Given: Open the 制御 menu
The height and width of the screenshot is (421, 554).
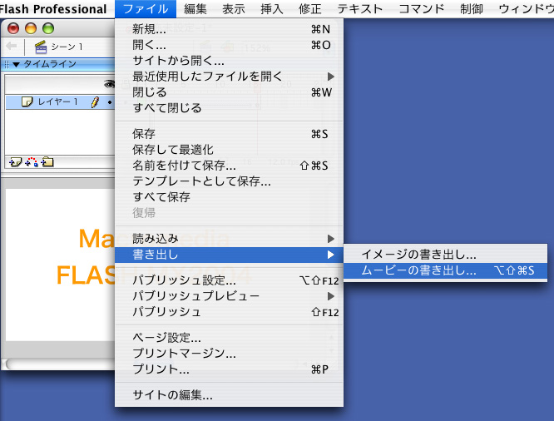Looking at the screenshot, I should pos(472,9).
